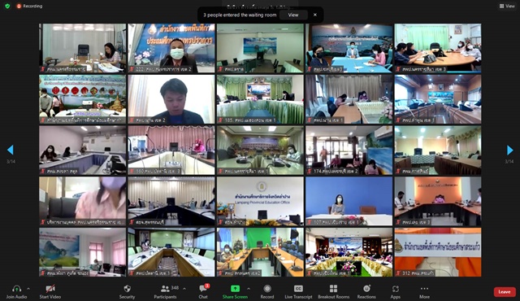This screenshot has height=301, width=520.
Task: Go to previous gallery page with left arrow
Action: [x=11, y=150]
